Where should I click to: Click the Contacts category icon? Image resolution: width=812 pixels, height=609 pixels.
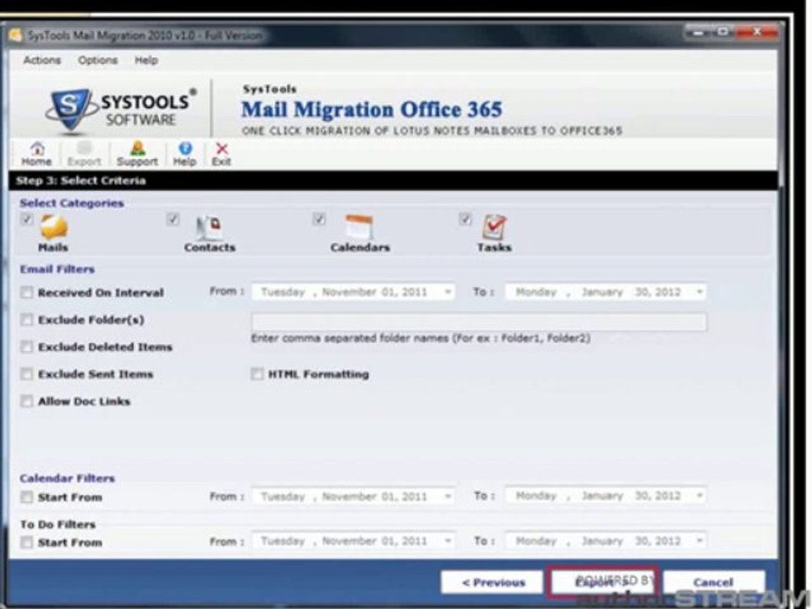(x=209, y=228)
